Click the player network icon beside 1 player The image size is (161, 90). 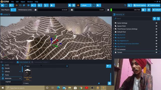[94, 5]
